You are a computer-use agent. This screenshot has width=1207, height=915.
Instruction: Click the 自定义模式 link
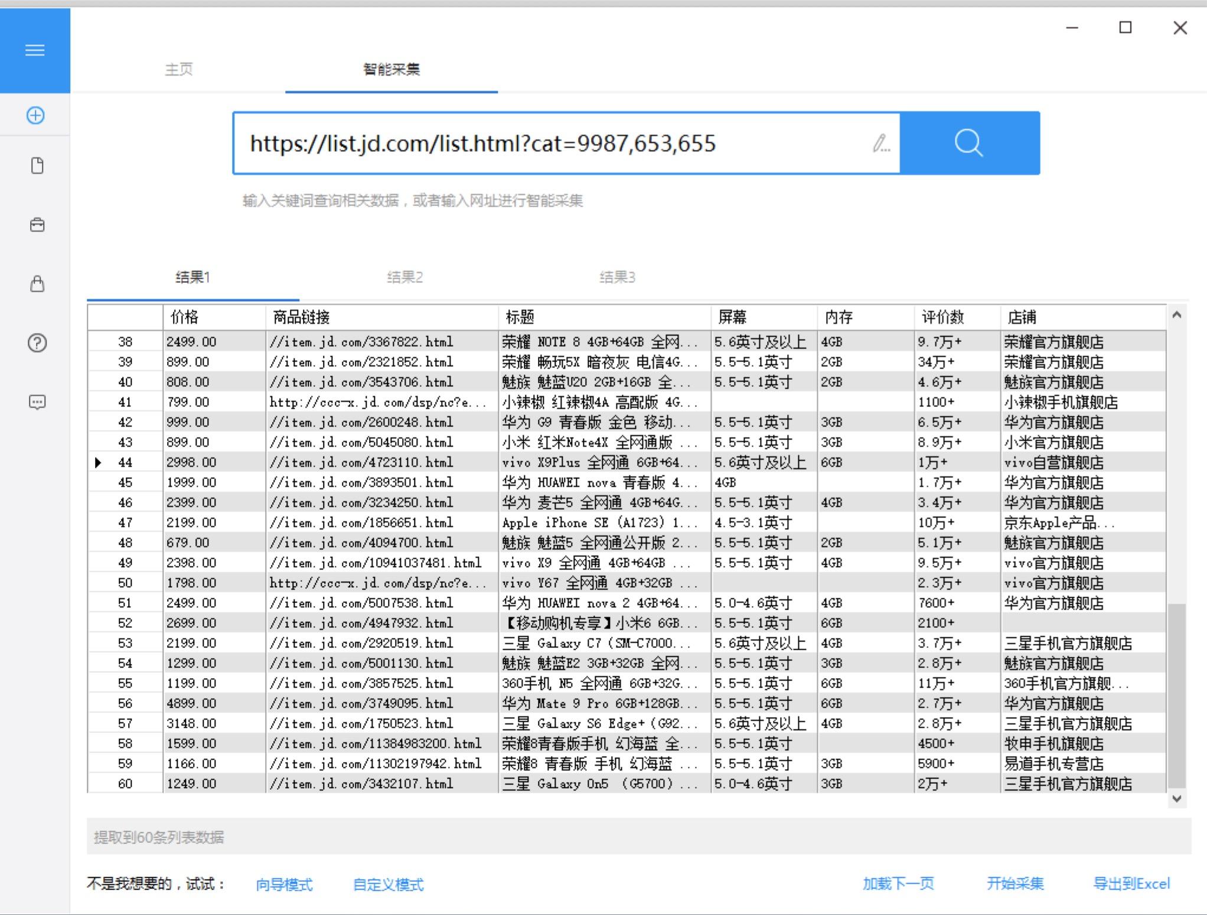pos(388,884)
